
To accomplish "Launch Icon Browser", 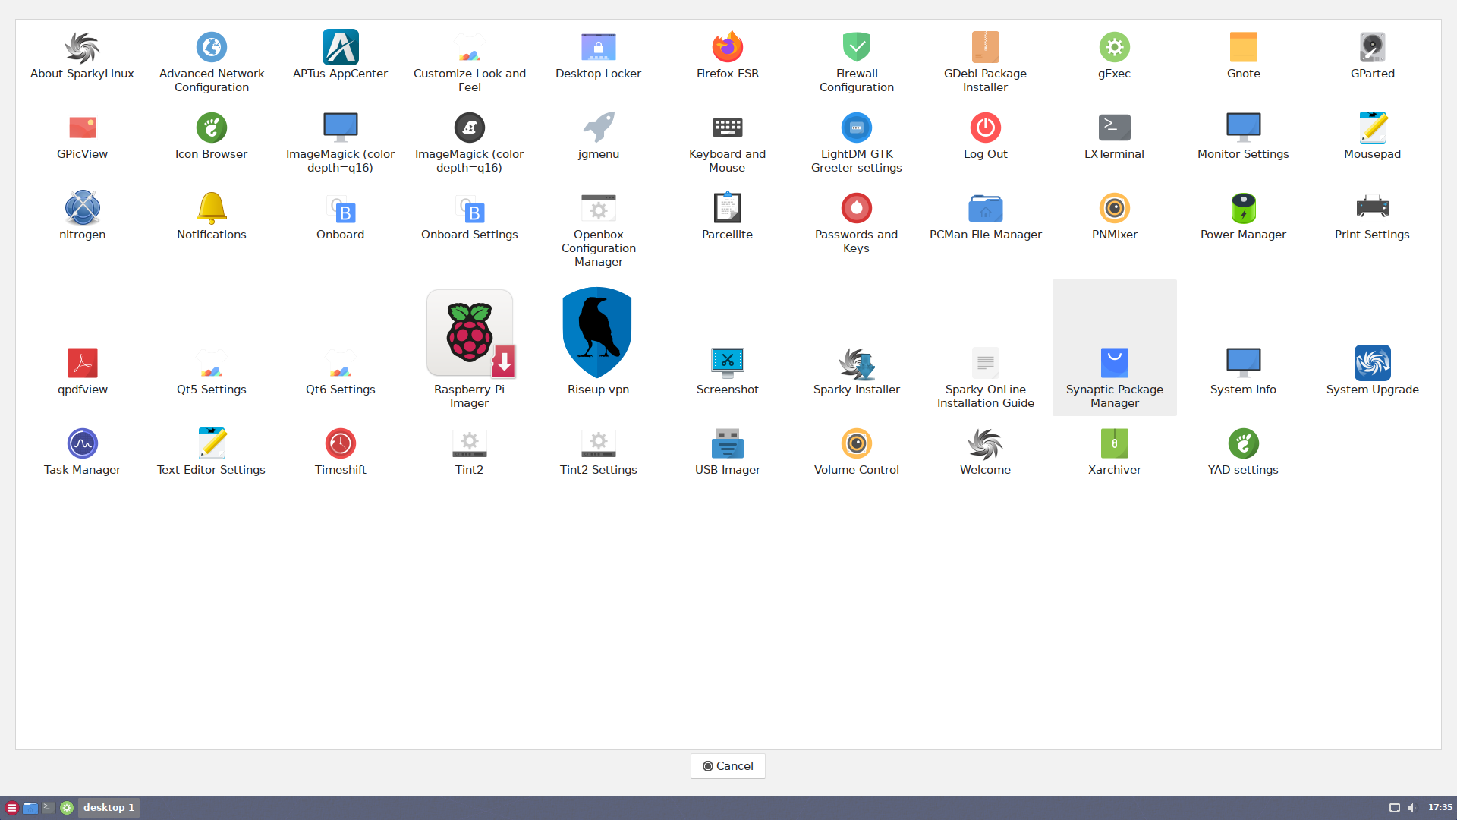I will pos(211,135).
